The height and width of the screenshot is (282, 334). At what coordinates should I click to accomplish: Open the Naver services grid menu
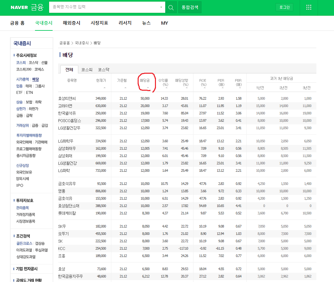(308, 7)
